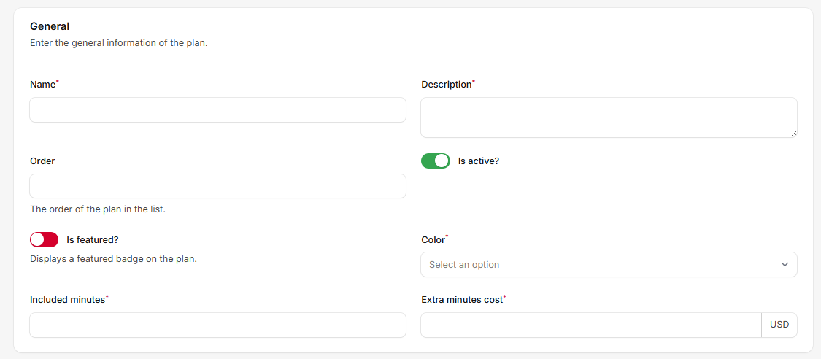
Task: Click the General section heading
Action: coord(50,26)
